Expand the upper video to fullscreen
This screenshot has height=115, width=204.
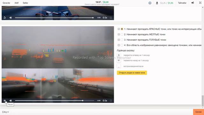111,18
